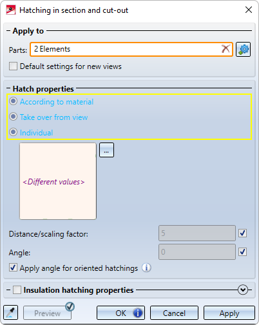This screenshot has height=325, width=259.
Task: Click the HiCAD dialog title icon
Action: pos(11,10)
